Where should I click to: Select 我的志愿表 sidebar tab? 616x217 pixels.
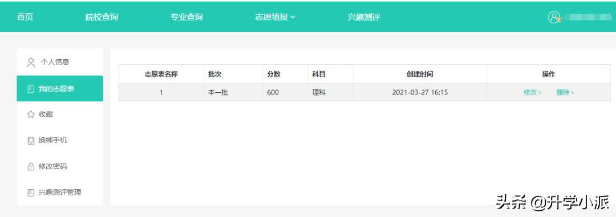(x=60, y=89)
